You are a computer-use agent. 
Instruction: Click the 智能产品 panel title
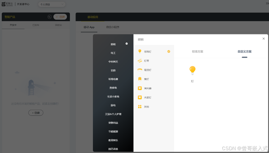click(x=10, y=17)
